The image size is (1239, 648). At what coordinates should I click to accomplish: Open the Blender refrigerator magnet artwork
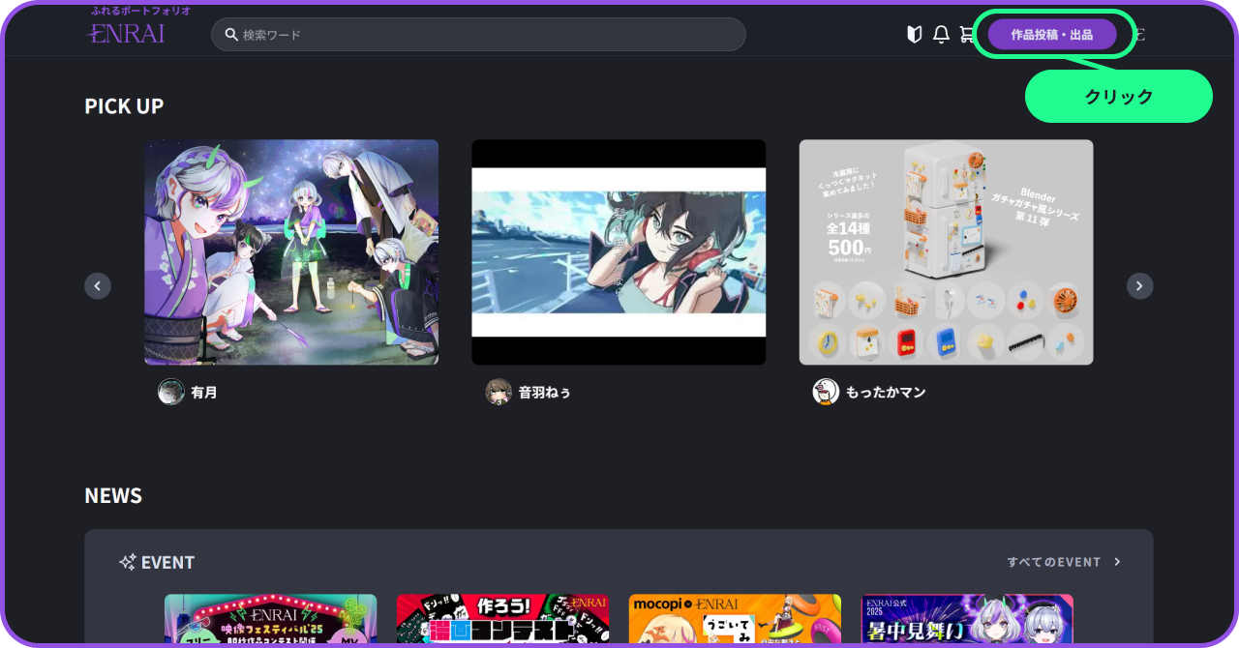pyautogui.click(x=946, y=252)
